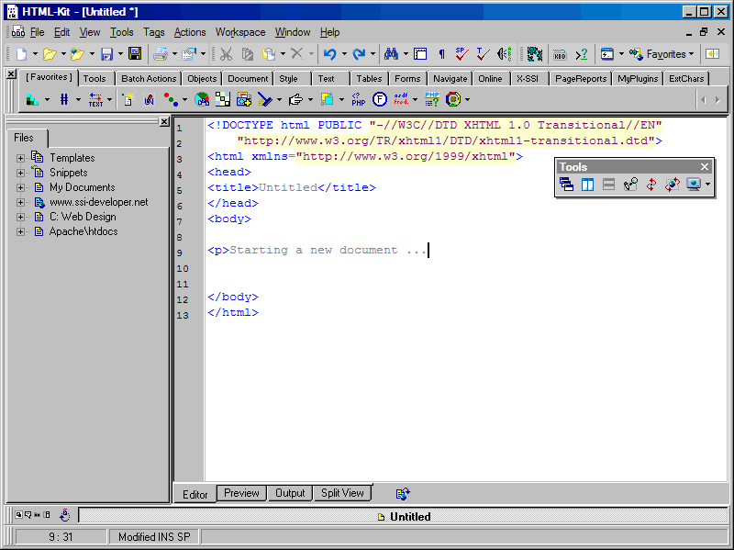This screenshot has height=550, width=734.
Task: Toggle the workspace panel with the arrow pane icon
Action: pos(713,54)
